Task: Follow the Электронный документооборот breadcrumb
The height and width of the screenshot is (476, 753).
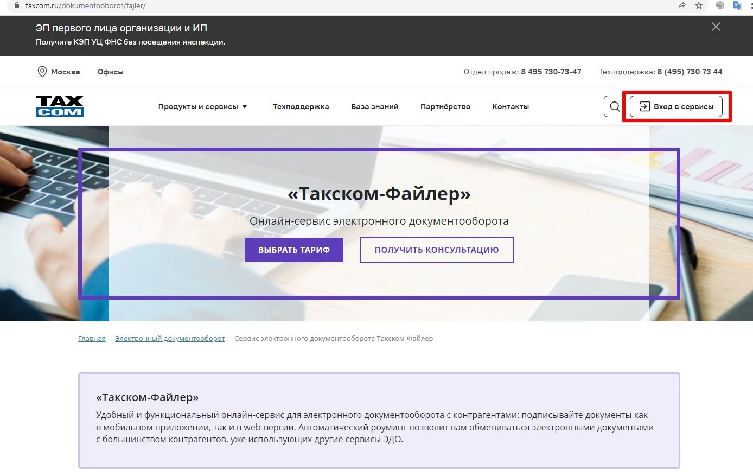Action: pos(170,338)
